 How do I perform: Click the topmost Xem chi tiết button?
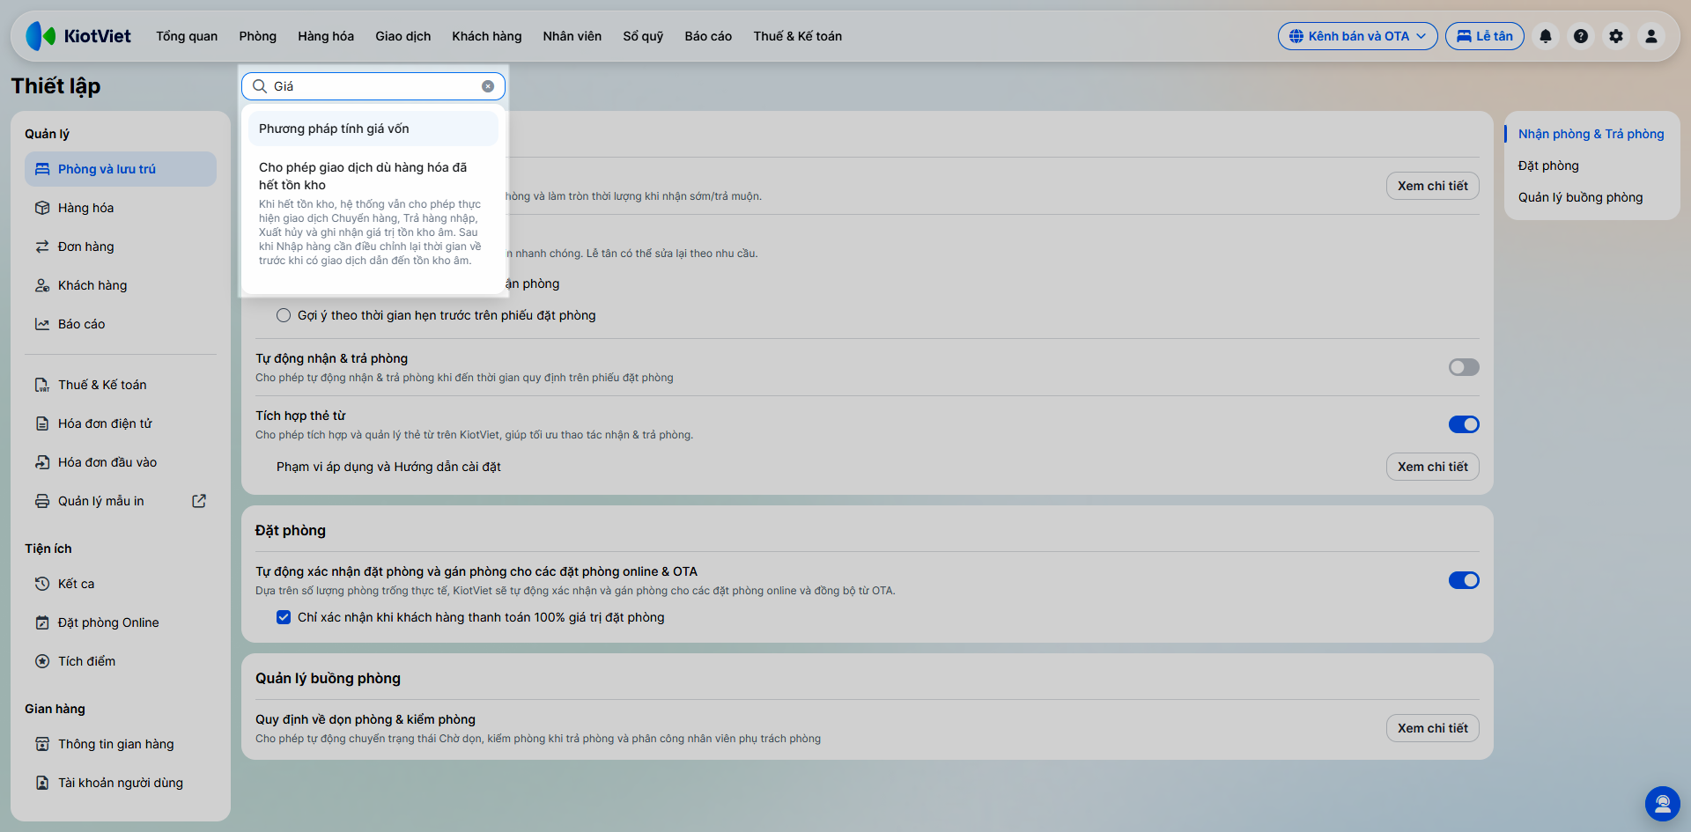(x=1433, y=186)
